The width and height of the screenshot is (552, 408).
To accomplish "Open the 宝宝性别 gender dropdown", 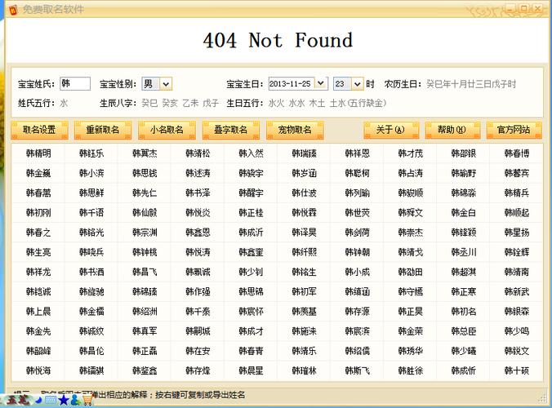I will (166, 84).
